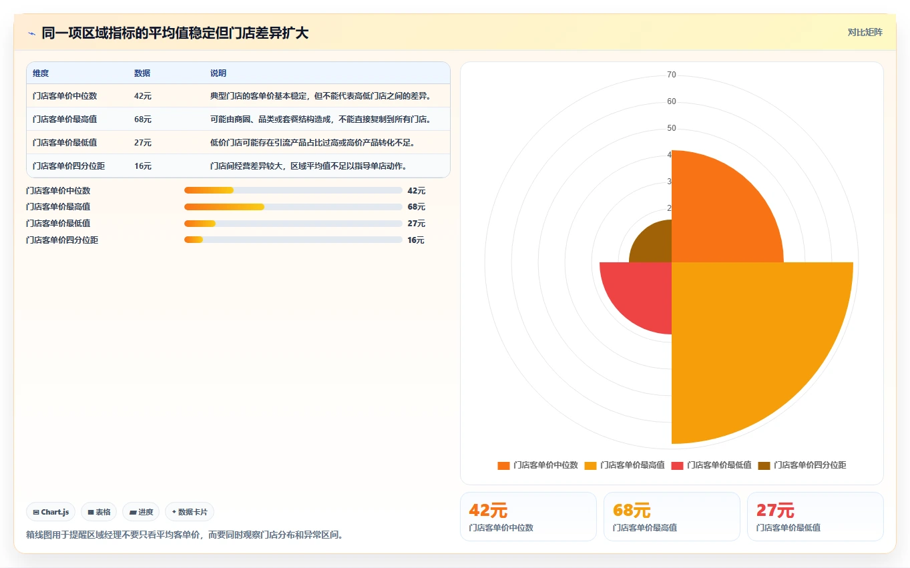Select the 门店客单价最高值 table row cell
Viewport: 910px width, 568px height.
click(65, 119)
